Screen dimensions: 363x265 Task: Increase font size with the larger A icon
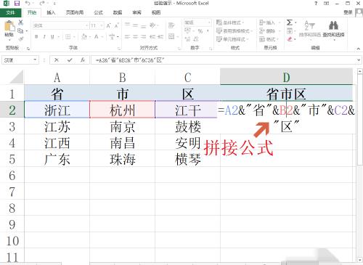point(109,25)
